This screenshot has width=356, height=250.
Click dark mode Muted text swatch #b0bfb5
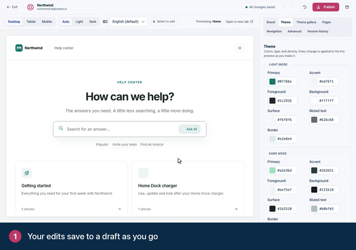pos(314,209)
